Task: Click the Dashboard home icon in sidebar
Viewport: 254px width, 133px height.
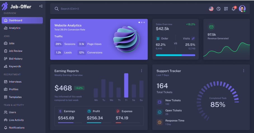Action: point(6,20)
